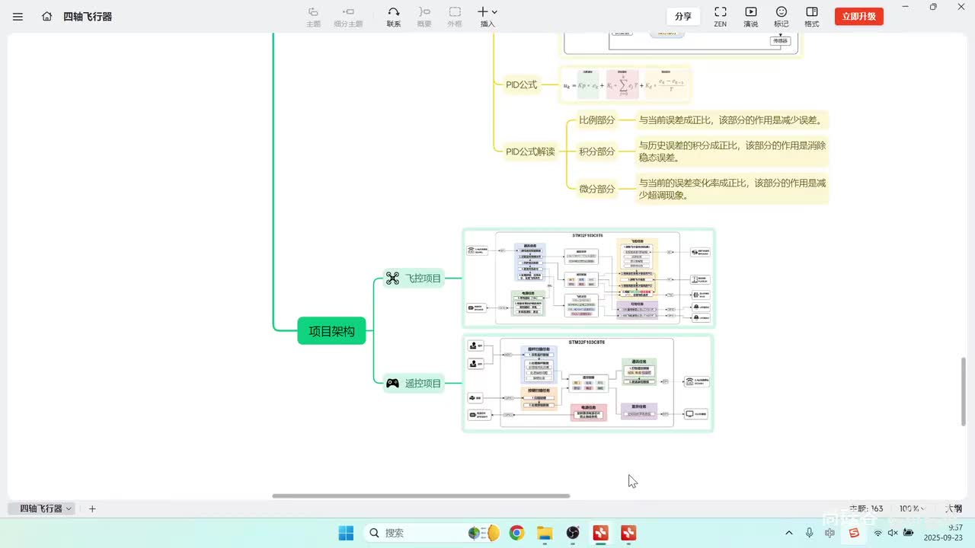This screenshot has width=975, height=548.
Task: Open File Explorer from taskbar
Action: [x=545, y=533]
